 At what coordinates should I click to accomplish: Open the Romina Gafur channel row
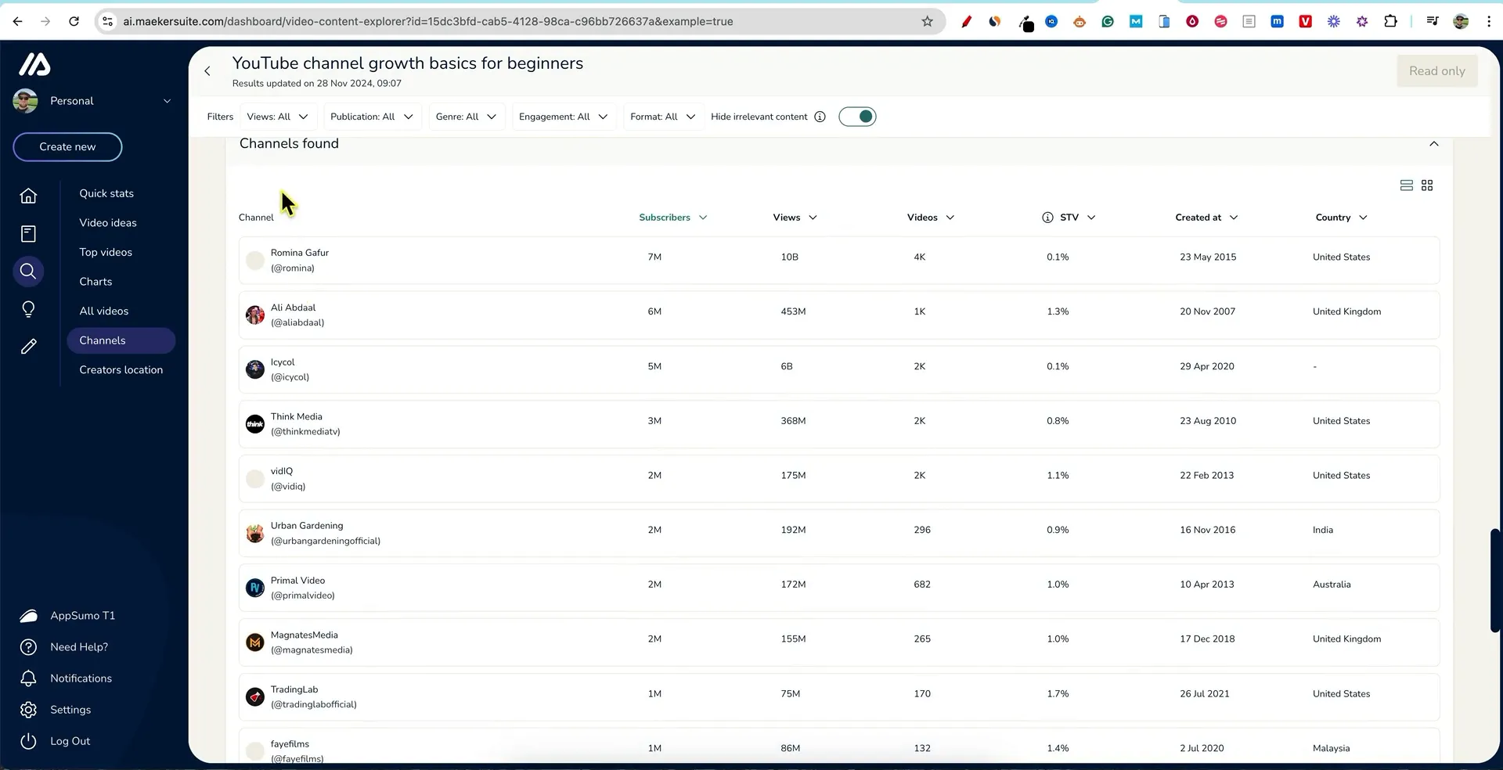pyautogui.click(x=839, y=261)
